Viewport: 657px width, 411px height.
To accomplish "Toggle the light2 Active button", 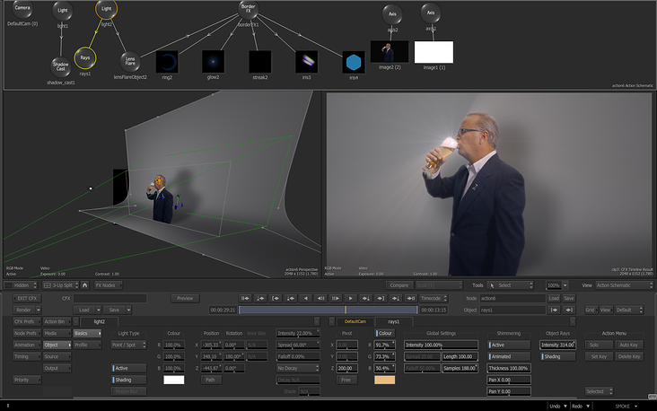I will pos(129,368).
